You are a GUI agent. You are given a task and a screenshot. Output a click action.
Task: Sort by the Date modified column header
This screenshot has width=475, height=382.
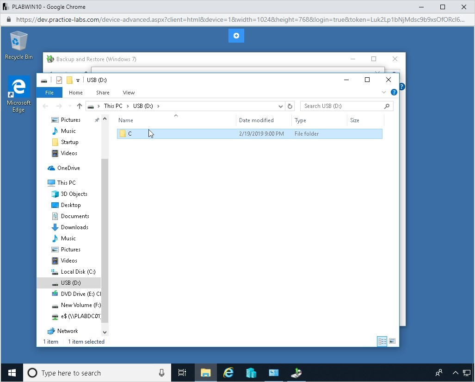tap(264, 120)
